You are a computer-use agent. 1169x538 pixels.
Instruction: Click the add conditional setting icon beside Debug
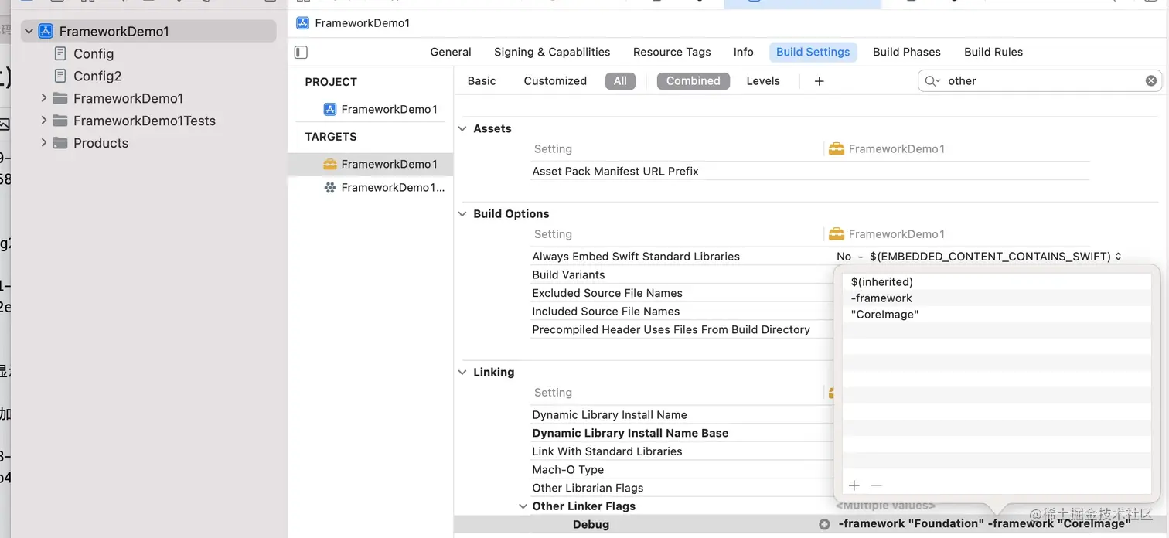824,524
